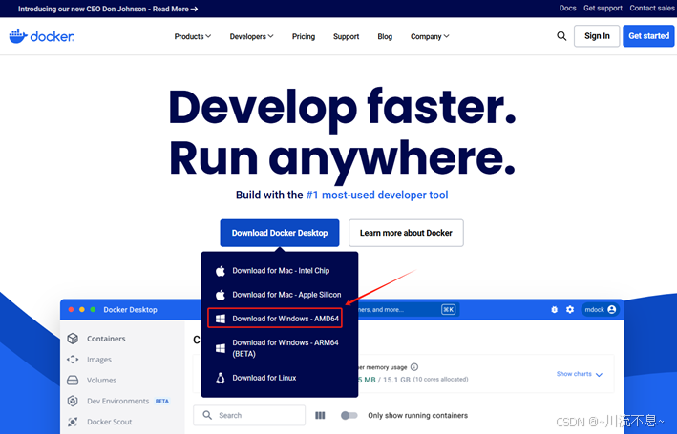Expand Show charts chevron
Screen dimensions: 677x434
coord(599,375)
